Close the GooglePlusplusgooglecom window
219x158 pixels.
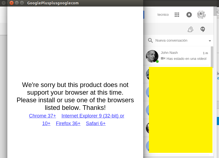(11, 3)
